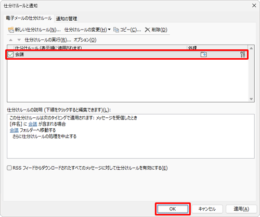Click the move-to-folder action icon in 会議 row

[203, 55]
